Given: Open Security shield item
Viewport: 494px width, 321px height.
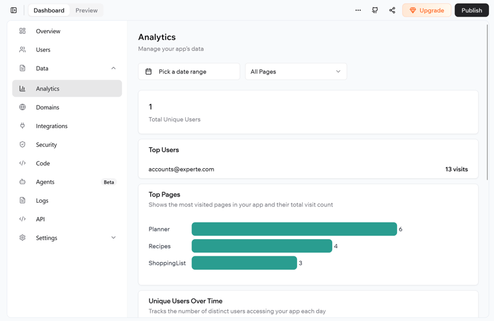Looking at the screenshot, I should (x=46, y=145).
